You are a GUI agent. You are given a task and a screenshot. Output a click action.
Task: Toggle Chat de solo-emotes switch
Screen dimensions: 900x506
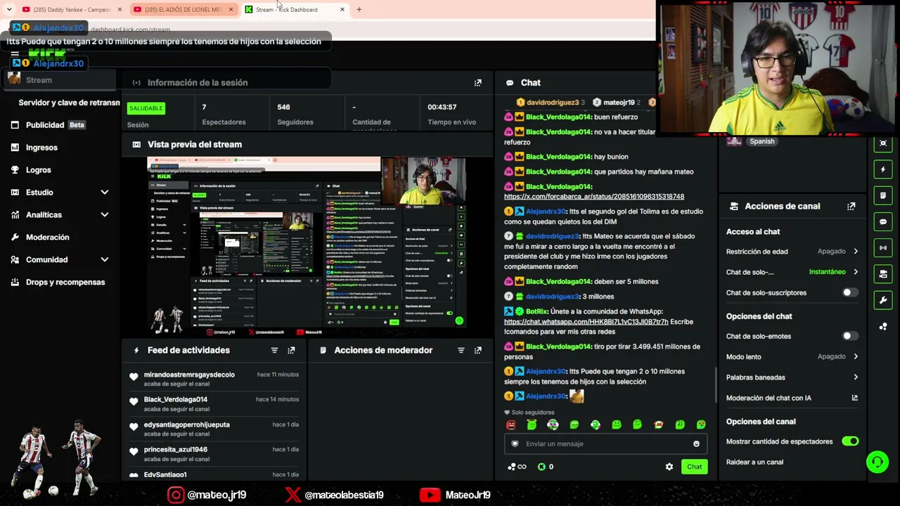tap(850, 336)
